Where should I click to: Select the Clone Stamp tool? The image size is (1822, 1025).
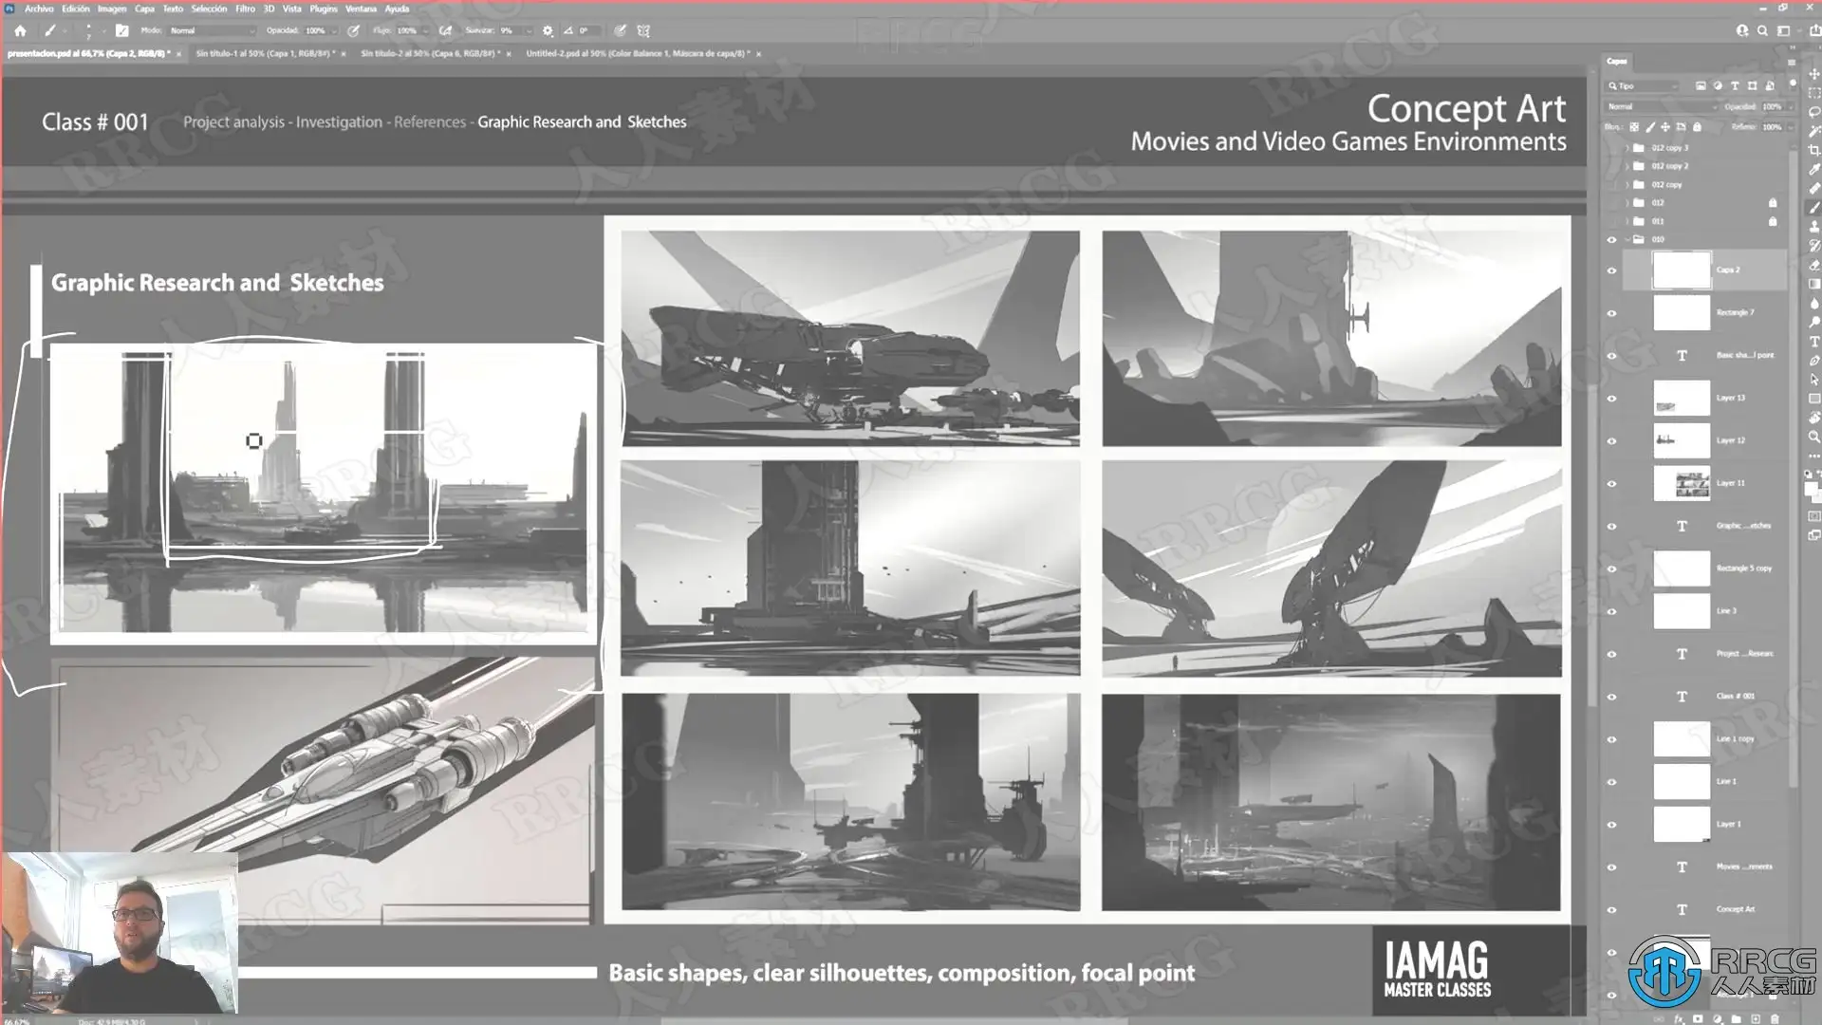point(1814,226)
